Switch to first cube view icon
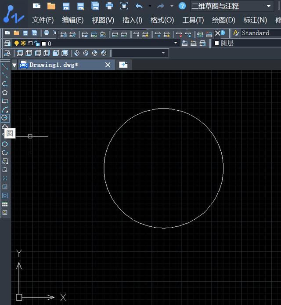 19,53
